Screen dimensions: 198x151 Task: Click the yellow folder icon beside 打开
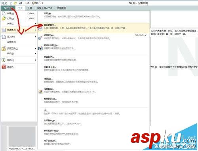pos(4,19)
